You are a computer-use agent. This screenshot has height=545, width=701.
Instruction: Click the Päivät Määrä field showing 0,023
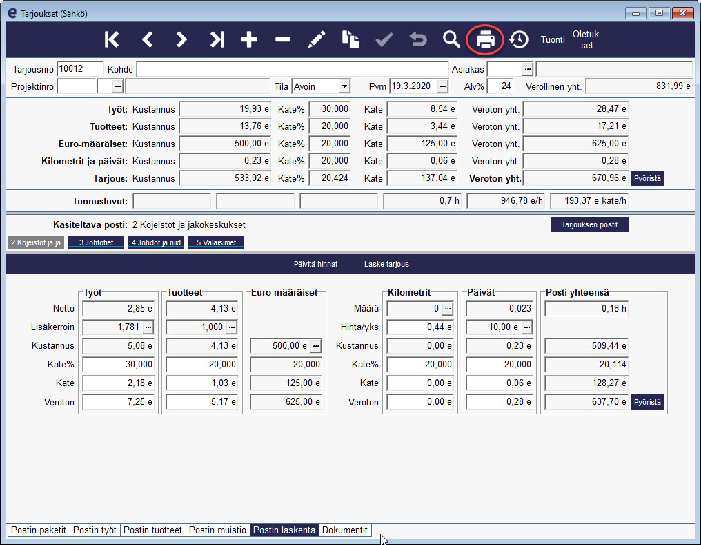500,308
